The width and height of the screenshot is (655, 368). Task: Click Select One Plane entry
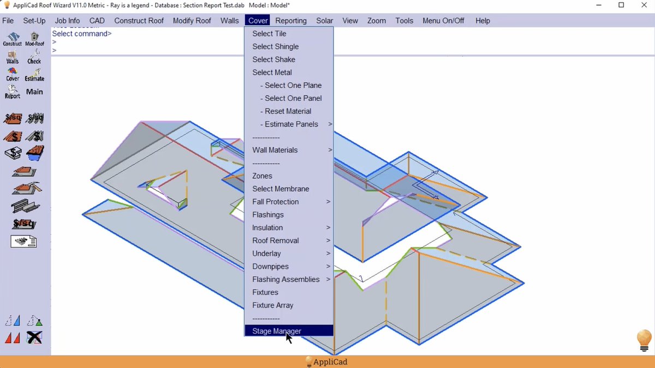289,86
